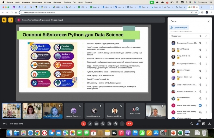Raise hand using the hand icon
214x138 pixels.
(116, 123)
